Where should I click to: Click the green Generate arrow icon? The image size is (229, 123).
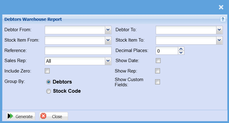(x=10, y=116)
